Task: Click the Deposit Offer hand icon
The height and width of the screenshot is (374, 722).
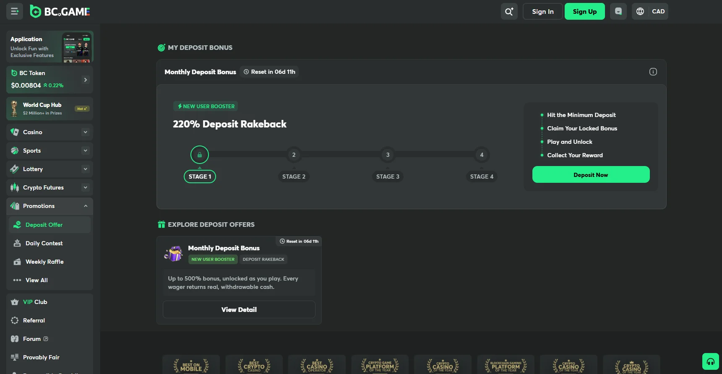Action: click(x=17, y=225)
